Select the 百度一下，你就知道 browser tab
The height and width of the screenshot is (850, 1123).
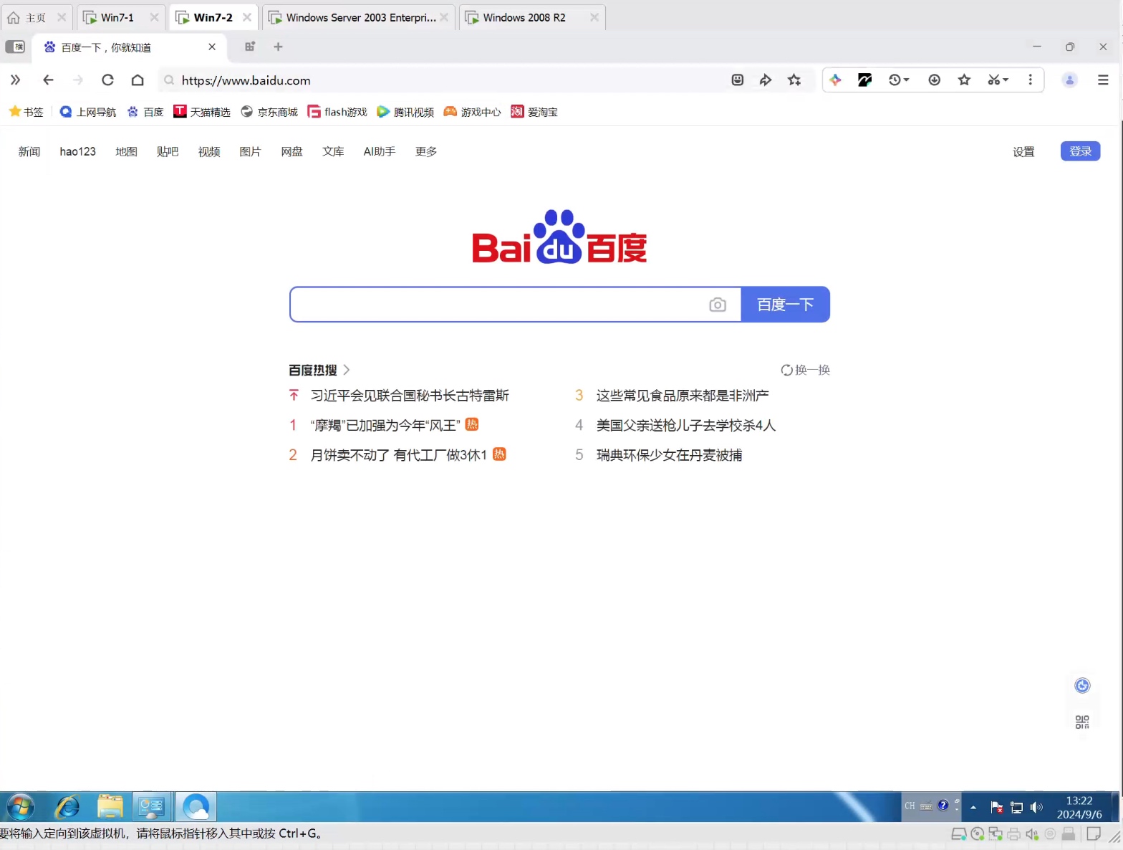coord(130,47)
